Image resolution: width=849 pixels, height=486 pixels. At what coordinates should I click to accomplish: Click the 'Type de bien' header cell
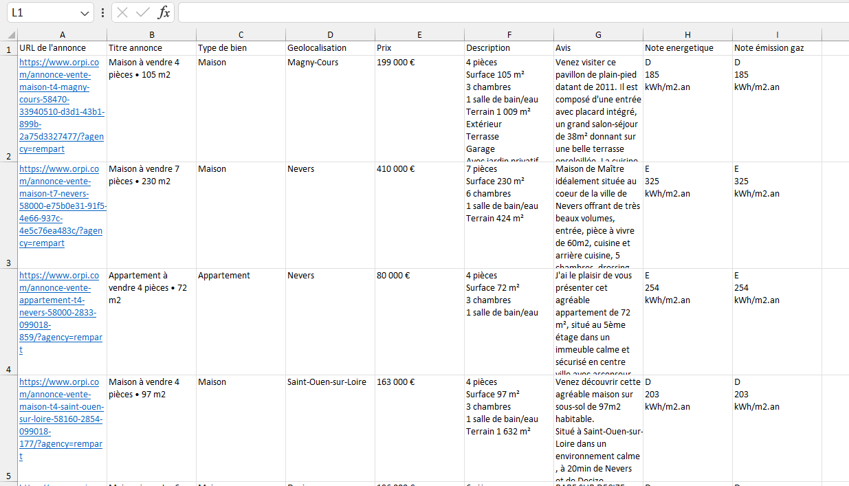(241, 48)
